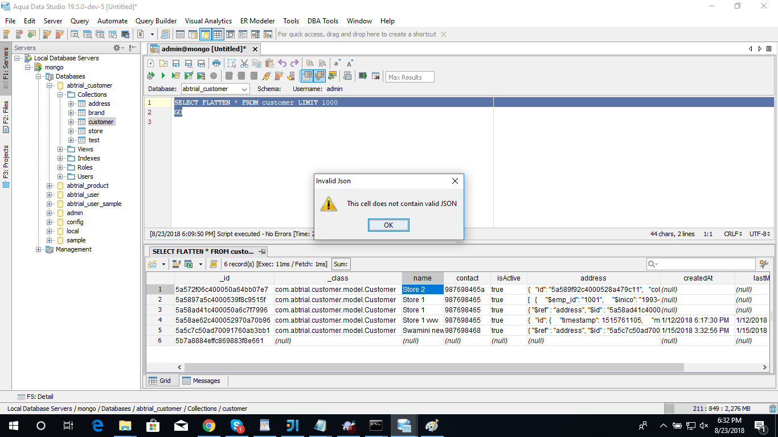
Task: Expand the address collection node
Action: point(71,104)
